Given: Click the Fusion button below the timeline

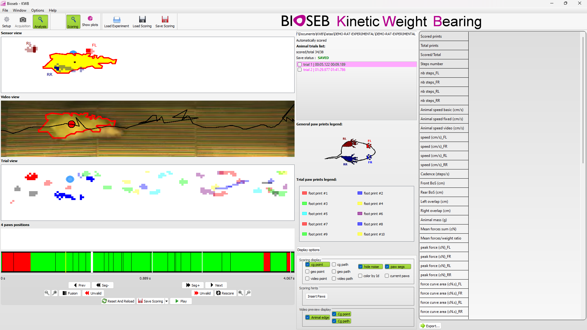Looking at the screenshot, I should click(x=70, y=293).
